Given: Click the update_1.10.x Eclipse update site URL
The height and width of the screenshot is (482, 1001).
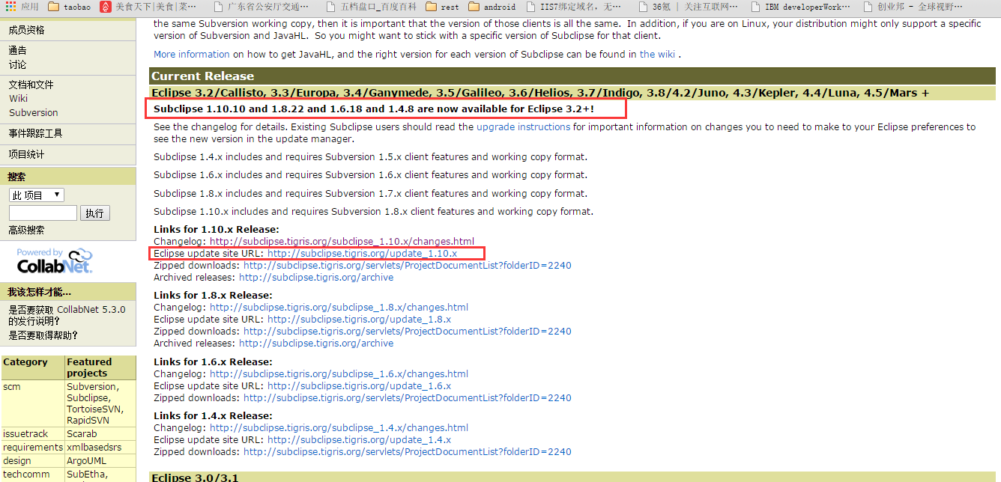Looking at the screenshot, I should (362, 254).
